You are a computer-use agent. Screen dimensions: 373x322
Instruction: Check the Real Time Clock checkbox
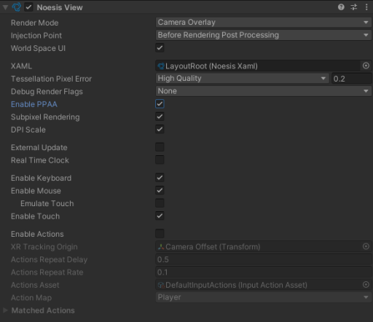[x=160, y=160]
